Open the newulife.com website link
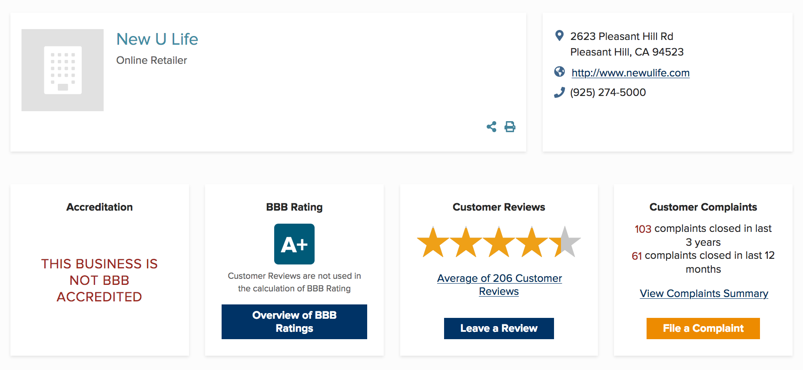The height and width of the screenshot is (370, 803). (x=630, y=73)
